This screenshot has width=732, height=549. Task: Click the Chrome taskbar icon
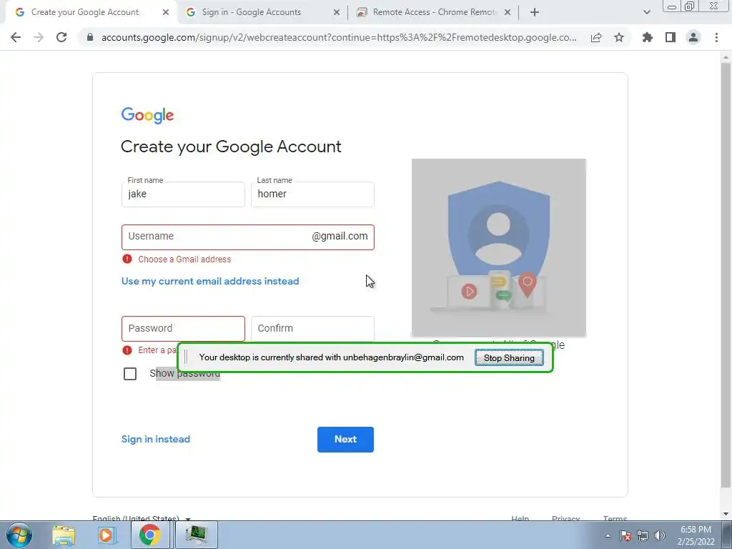149,535
